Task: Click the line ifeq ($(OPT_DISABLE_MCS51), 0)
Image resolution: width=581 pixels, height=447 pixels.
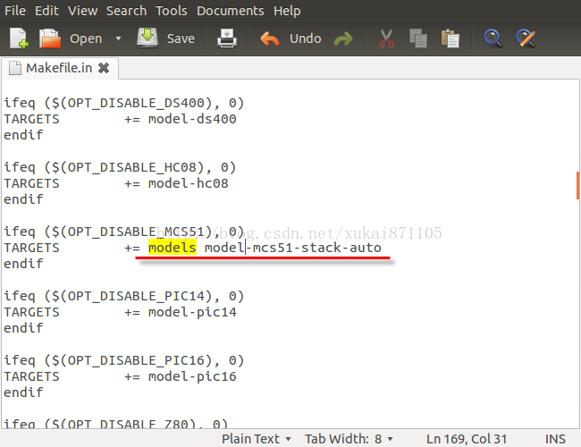Action: (x=123, y=232)
